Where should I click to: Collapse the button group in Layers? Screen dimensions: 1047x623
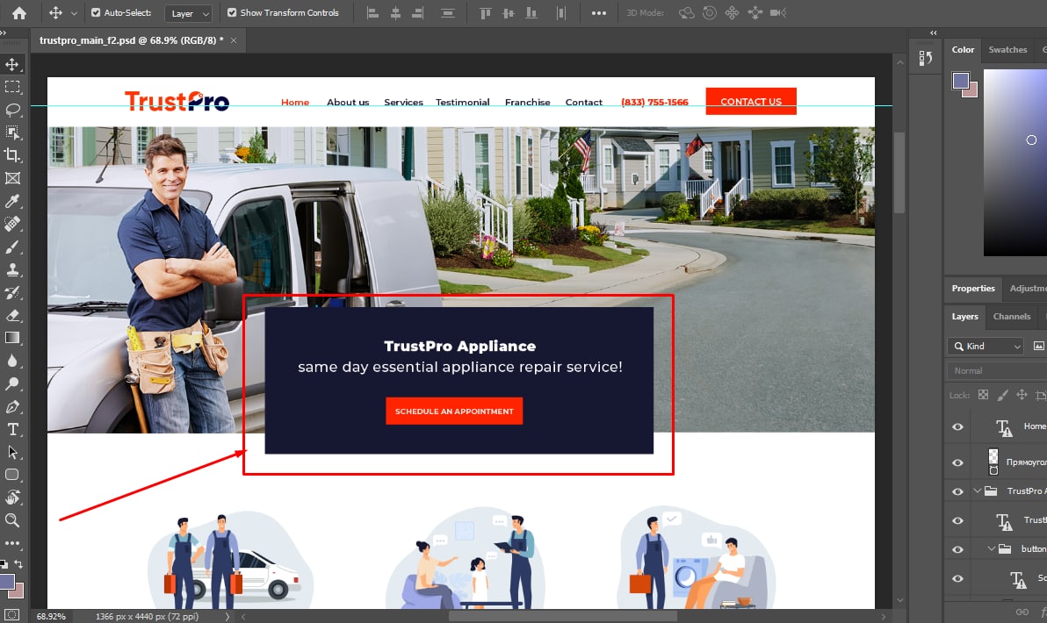pyautogui.click(x=992, y=549)
